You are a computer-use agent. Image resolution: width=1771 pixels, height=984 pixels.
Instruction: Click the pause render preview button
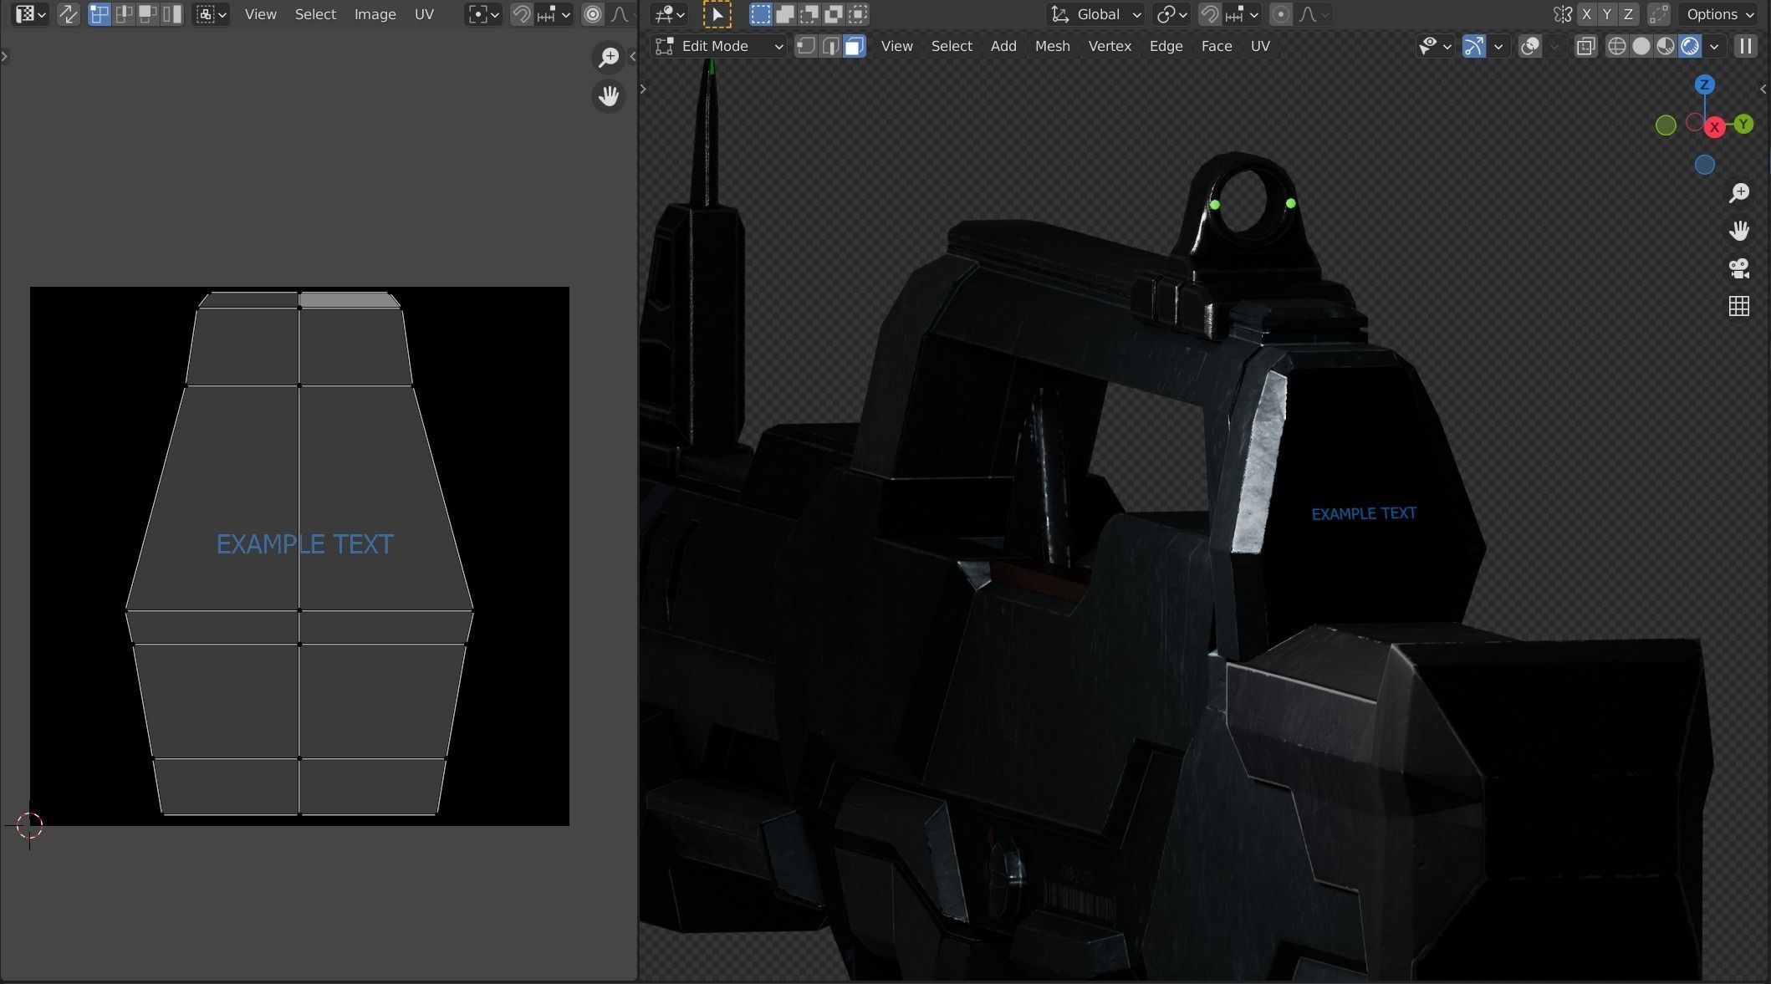coord(1746,46)
